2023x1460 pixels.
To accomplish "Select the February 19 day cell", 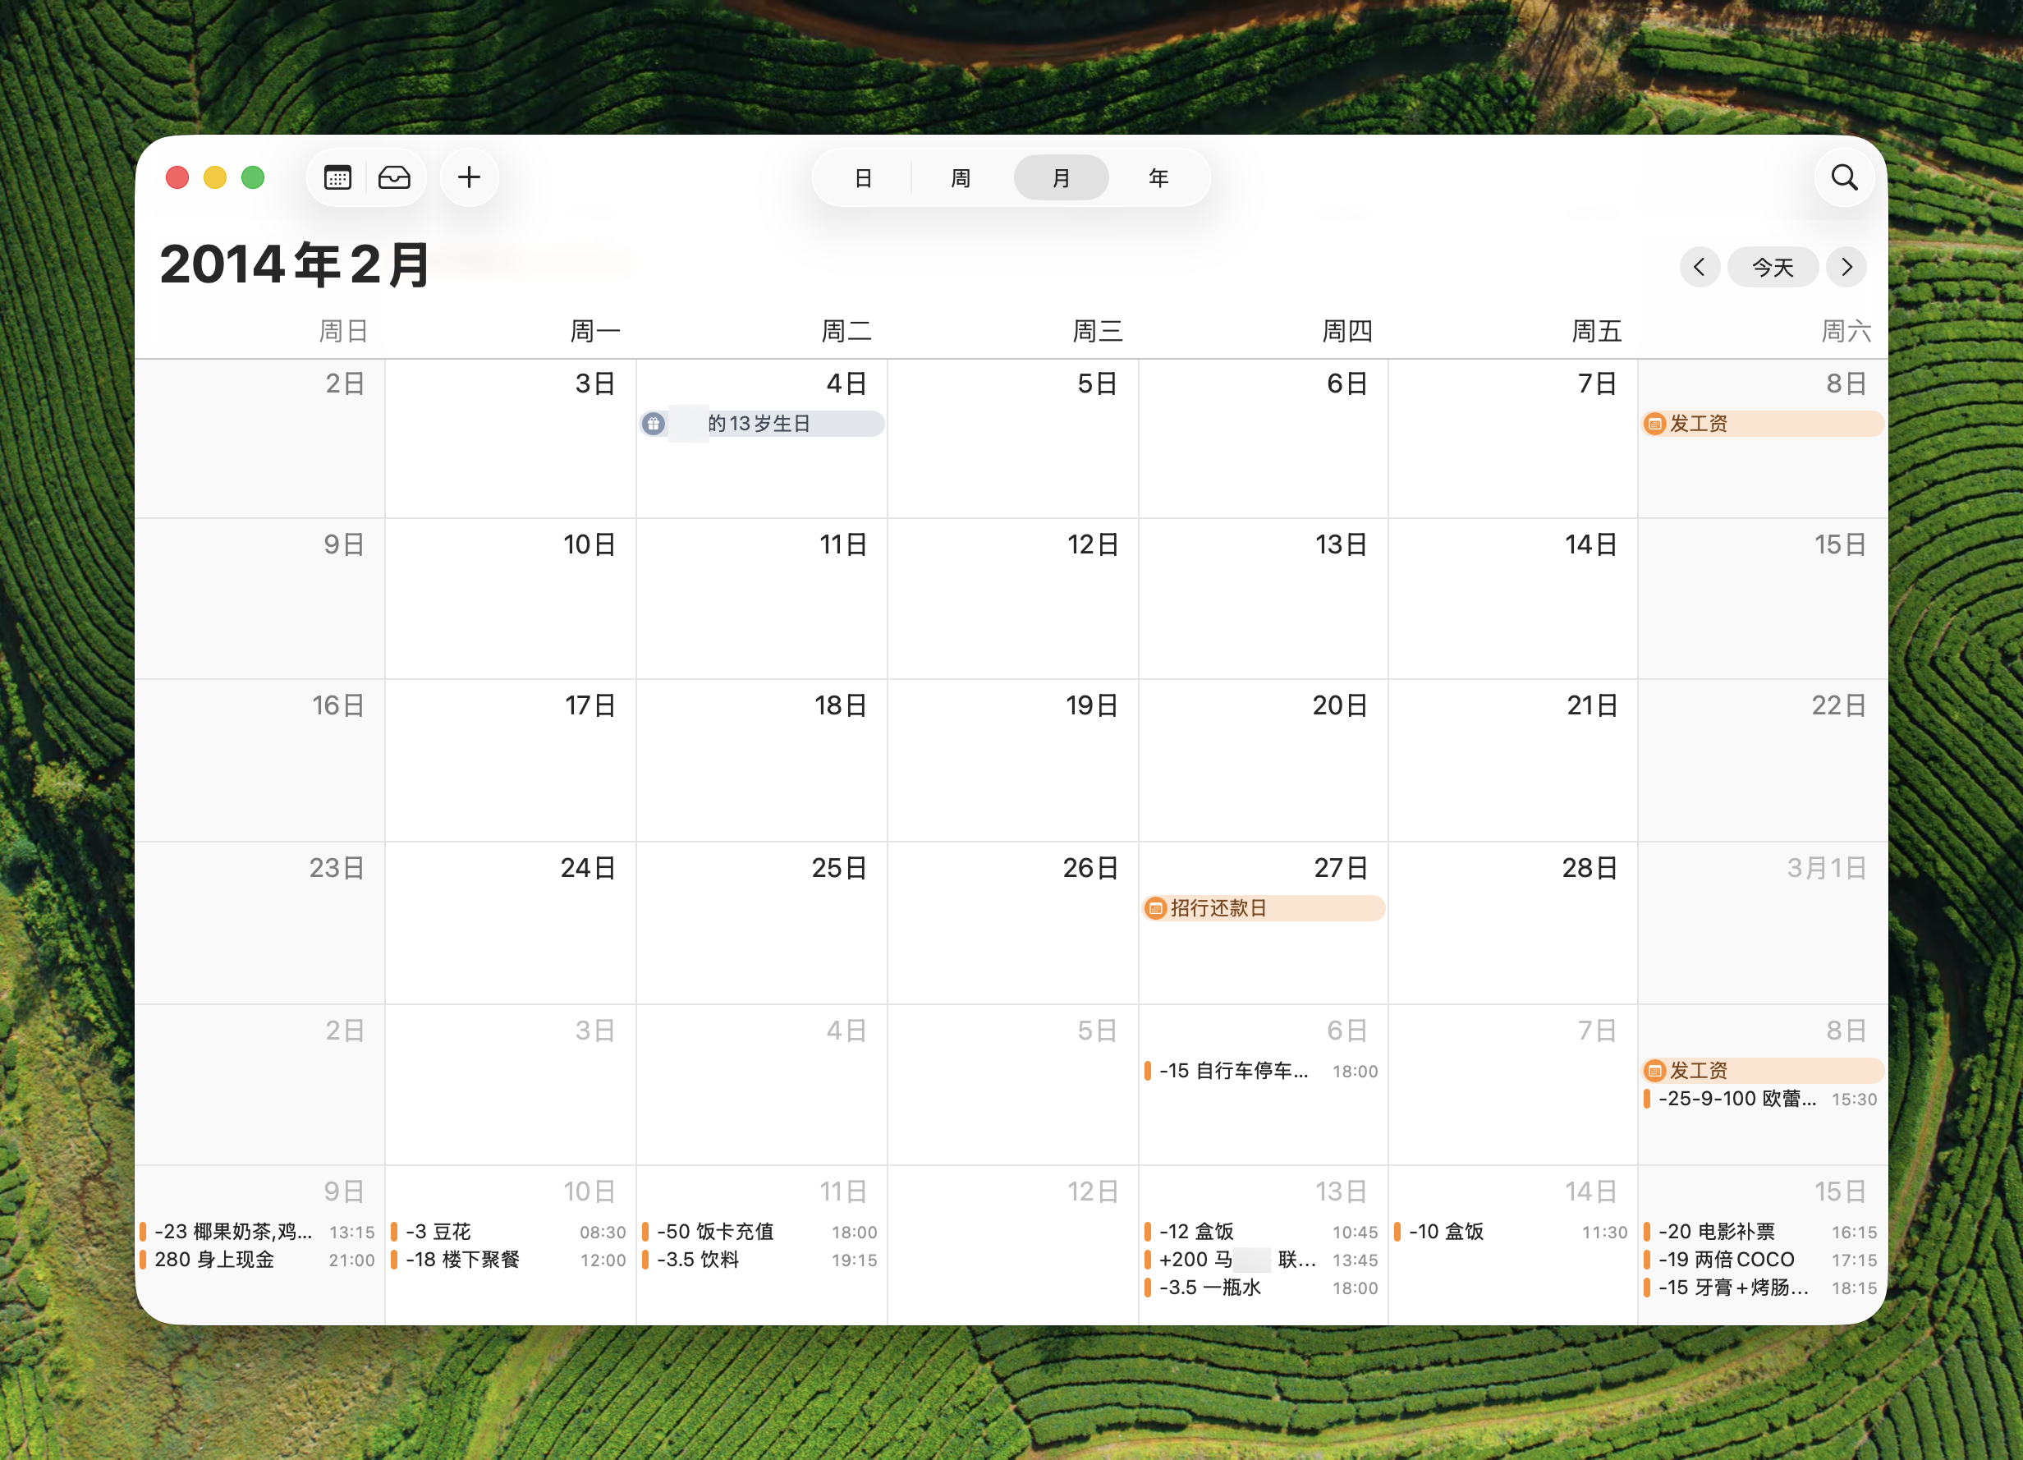I will point(1012,767).
